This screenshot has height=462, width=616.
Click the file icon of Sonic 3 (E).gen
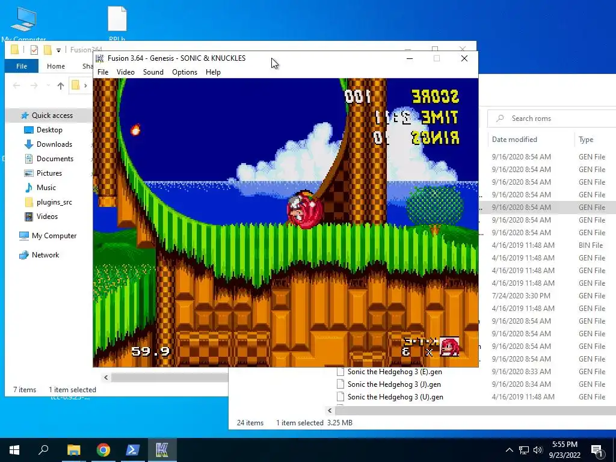(x=340, y=372)
